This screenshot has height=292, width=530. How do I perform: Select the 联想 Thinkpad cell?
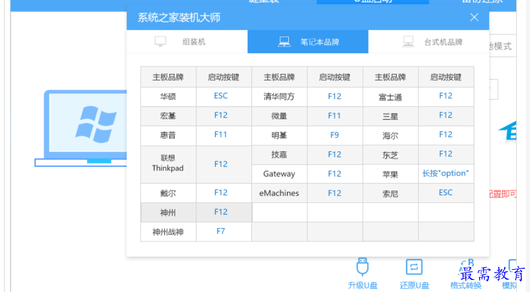pos(168,163)
